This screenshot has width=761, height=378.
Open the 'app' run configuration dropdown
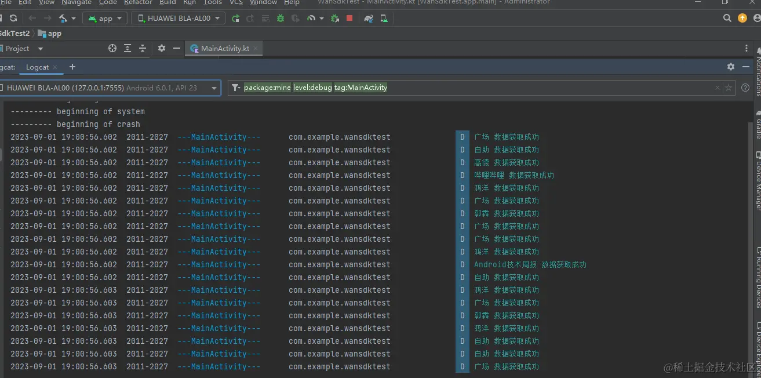tap(105, 19)
